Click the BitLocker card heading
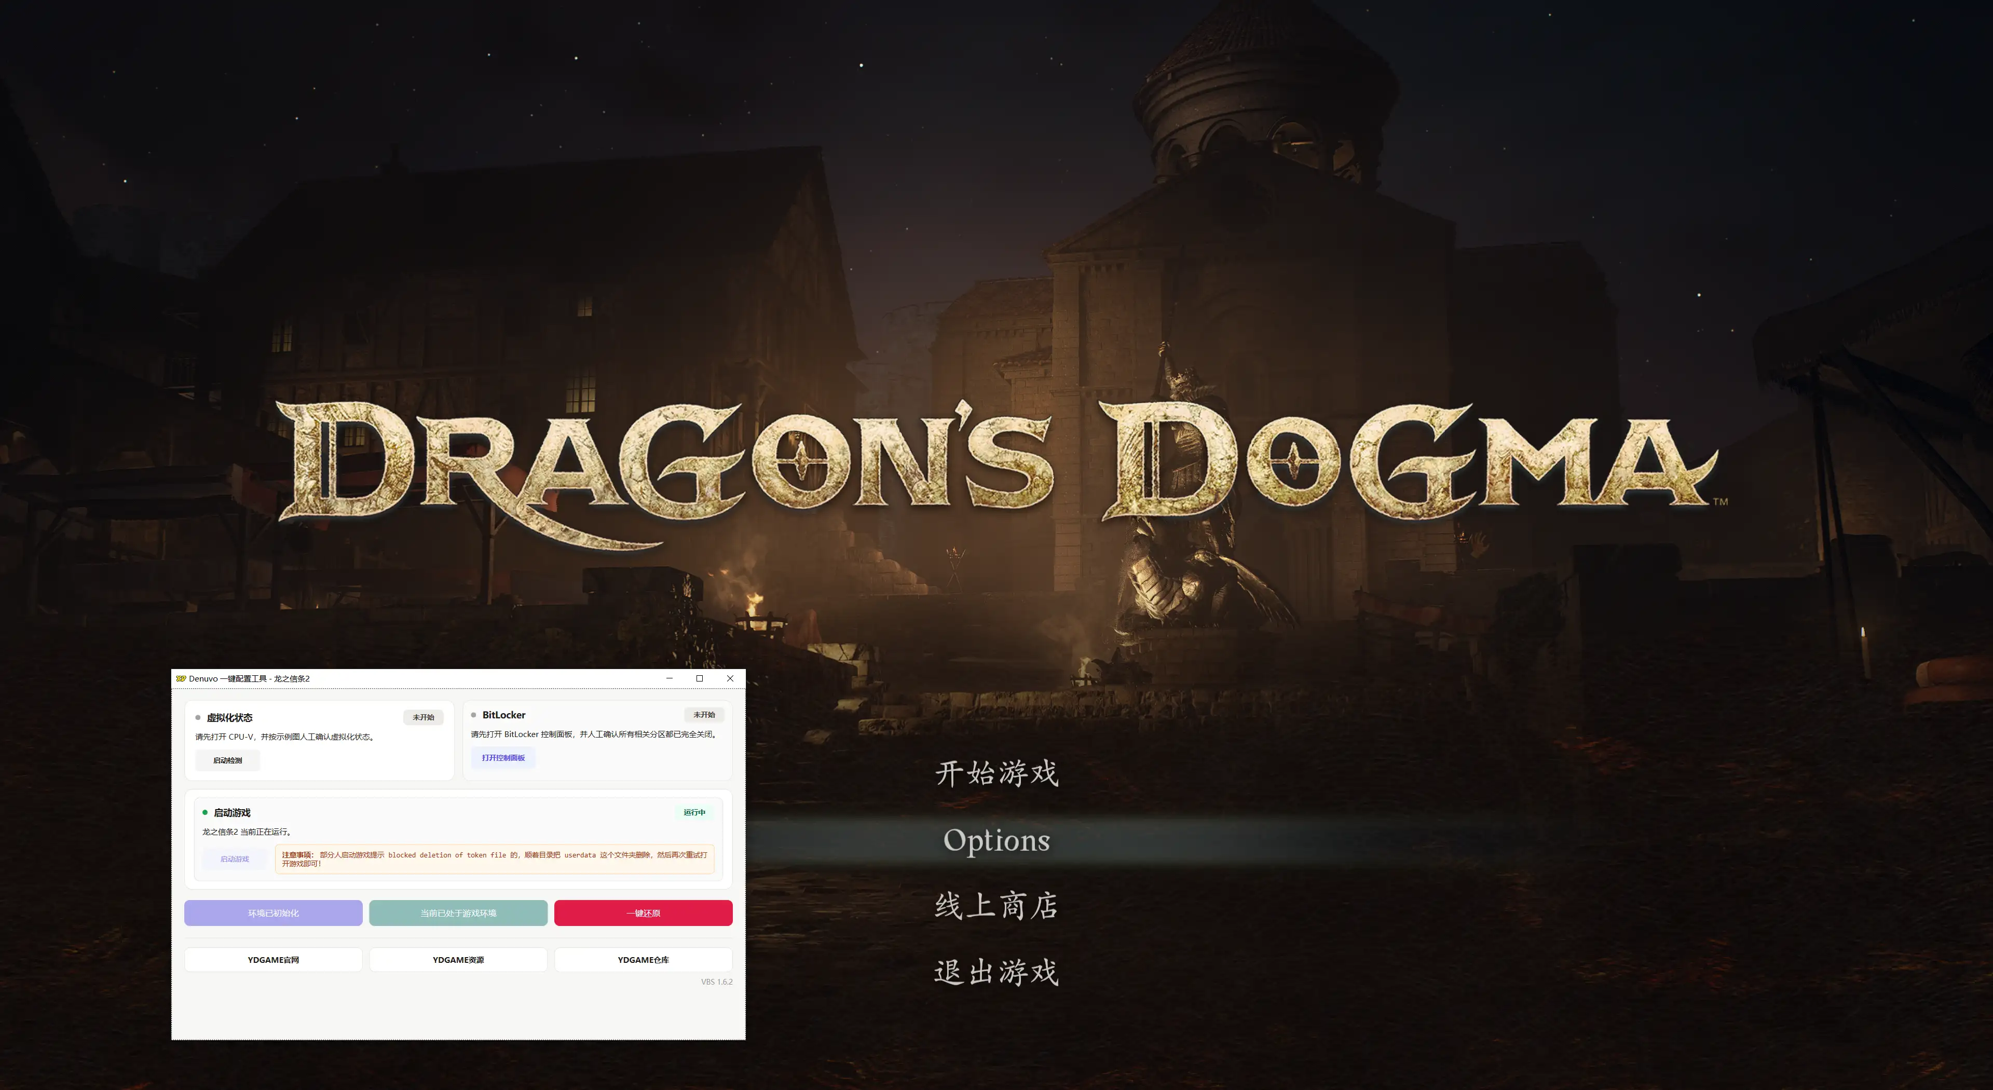The width and height of the screenshot is (1993, 1090). click(503, 715)
